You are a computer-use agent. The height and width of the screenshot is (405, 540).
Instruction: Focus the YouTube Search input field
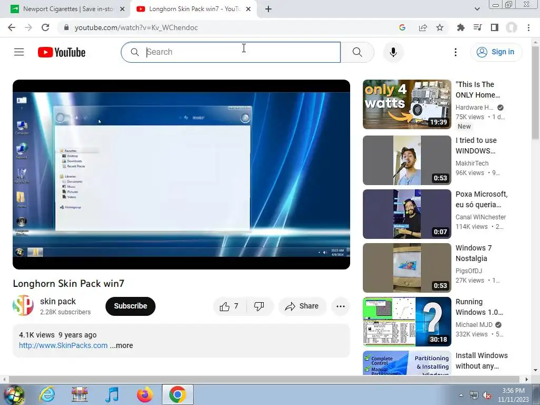pyautogui.click(x=231, y=52)
